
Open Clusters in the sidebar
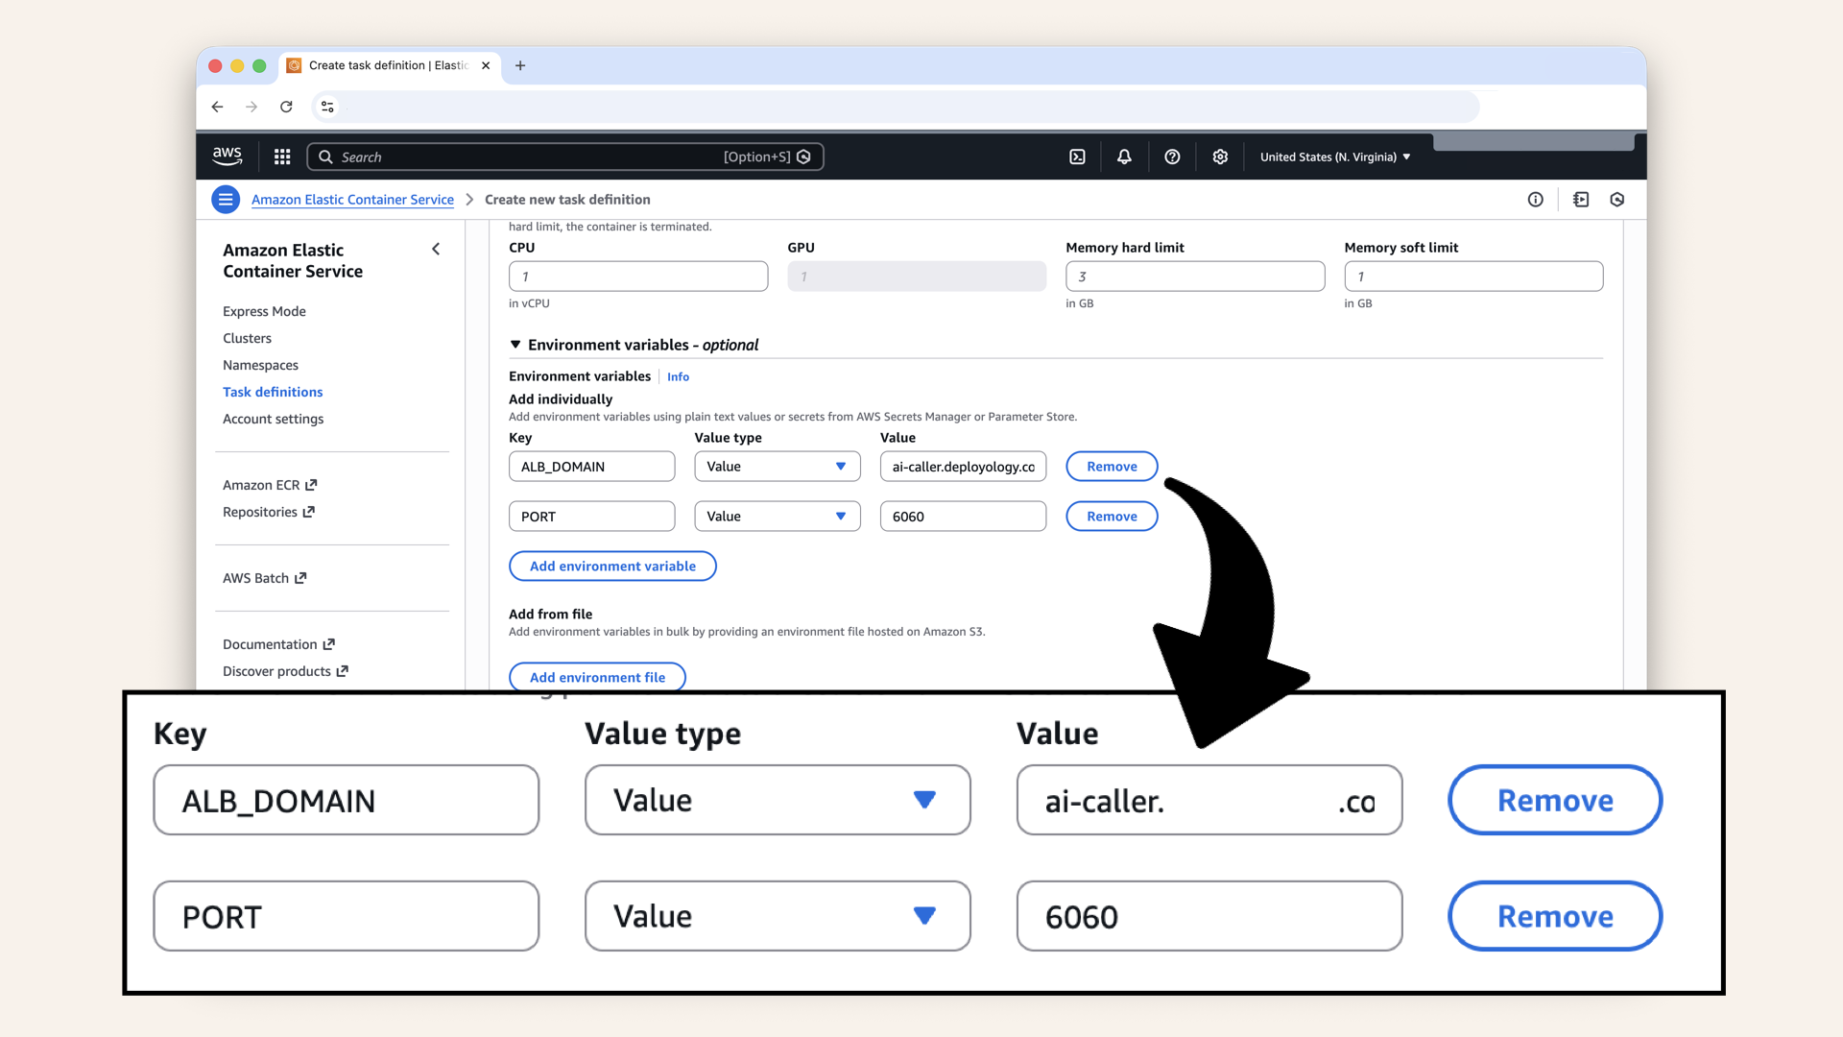(x=247, y=338)
